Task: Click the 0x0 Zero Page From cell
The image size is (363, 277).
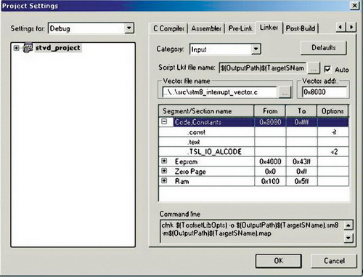Action: [x=270, y=172]
